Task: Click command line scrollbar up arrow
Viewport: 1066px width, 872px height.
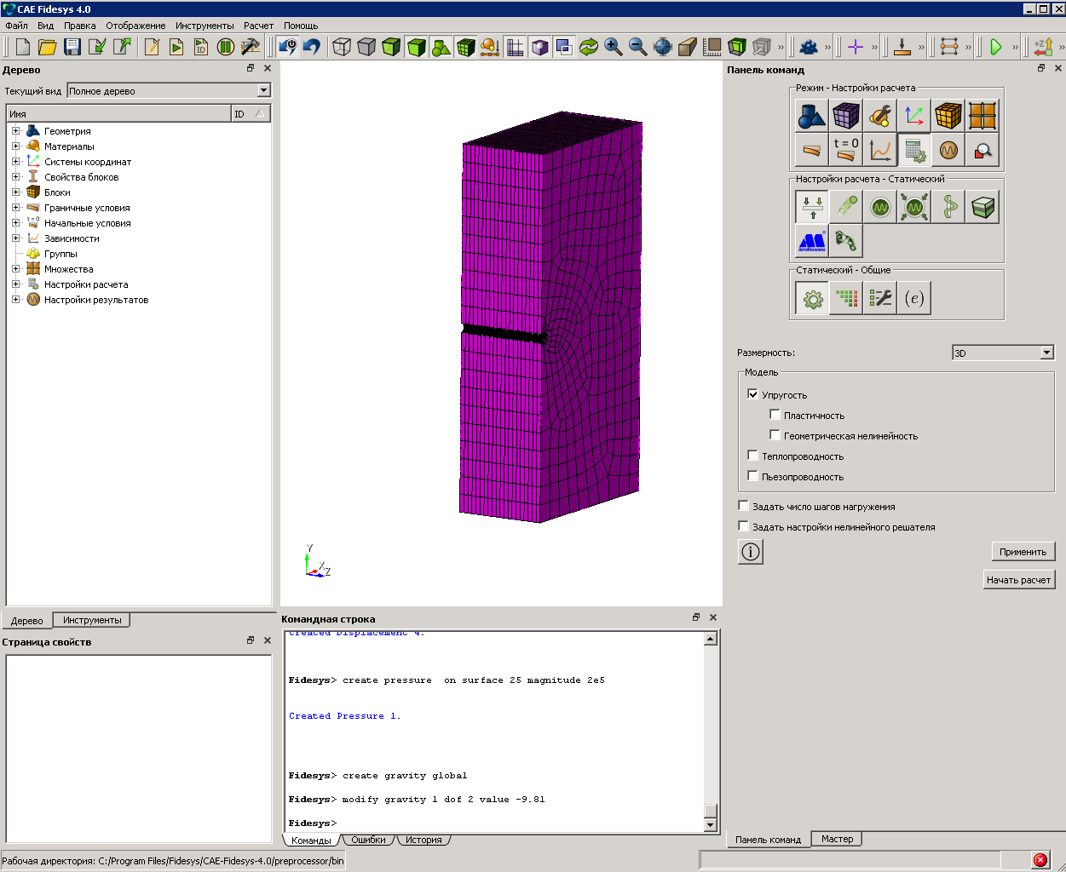Action: click(711, 639)
